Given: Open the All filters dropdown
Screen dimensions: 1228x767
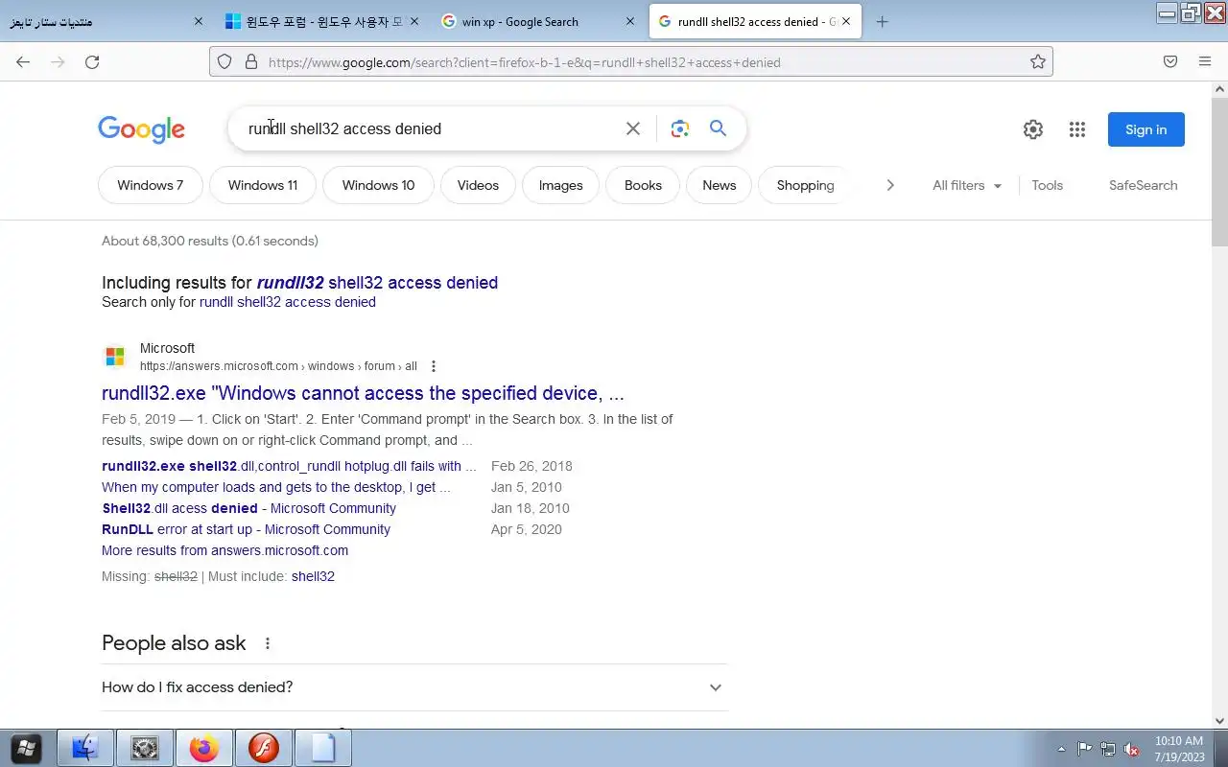Looking at the screenshot, I should coord(967,185).
